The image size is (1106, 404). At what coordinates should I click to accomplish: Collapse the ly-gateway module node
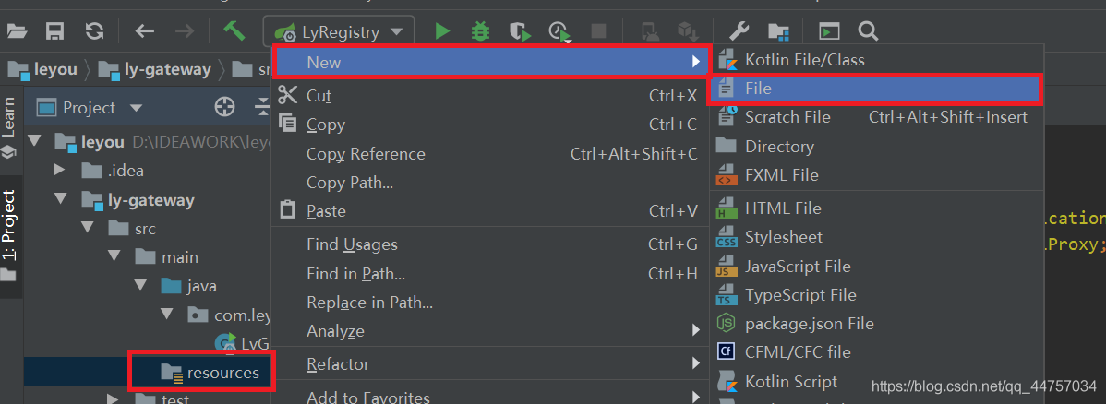click(x=61, y=199)
